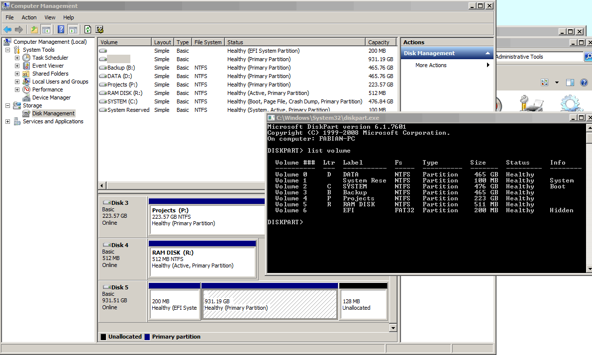The height and width of the screenshot is (355, 592).
Task: Open the blue Help question-mark icon
Action: 61,29
